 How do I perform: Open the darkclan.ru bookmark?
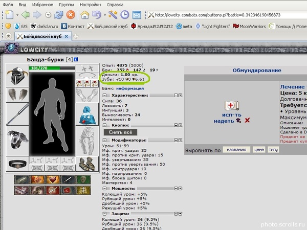tap(45, 26)
